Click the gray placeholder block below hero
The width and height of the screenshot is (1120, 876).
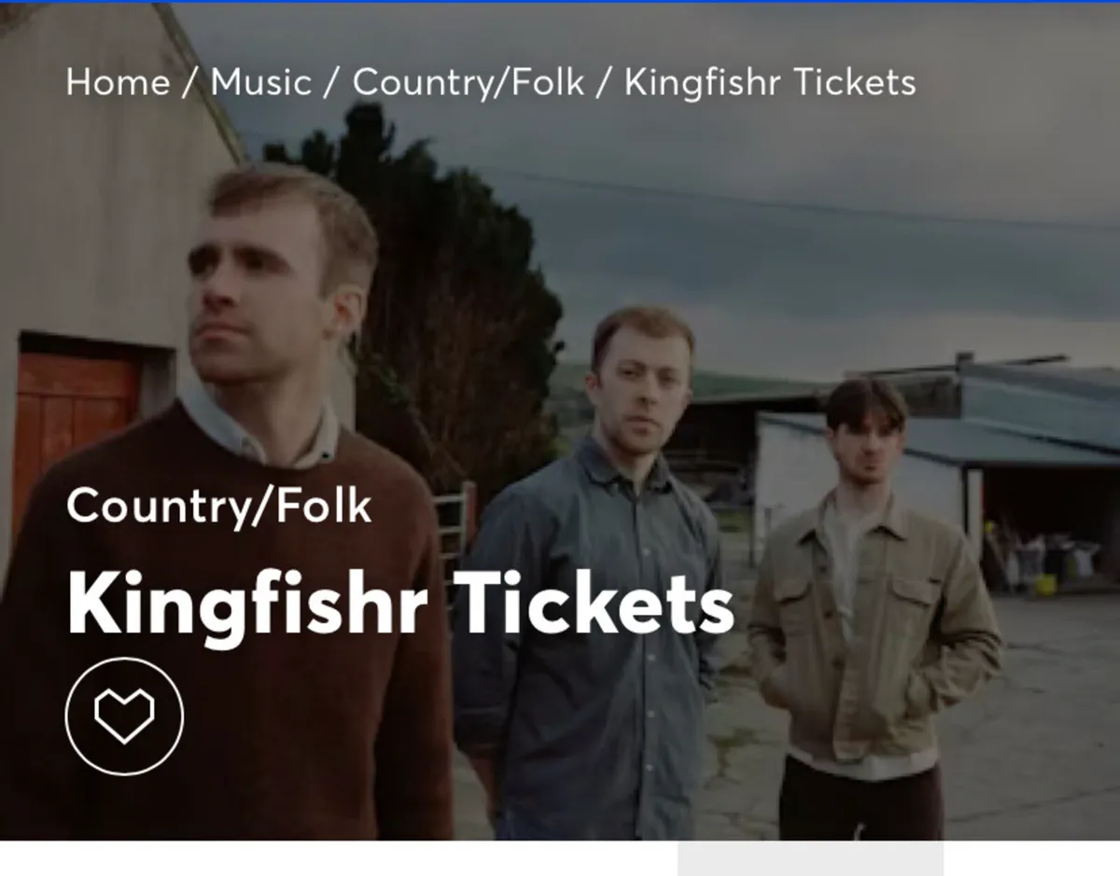pyautogui.click(x=810, y=858)
